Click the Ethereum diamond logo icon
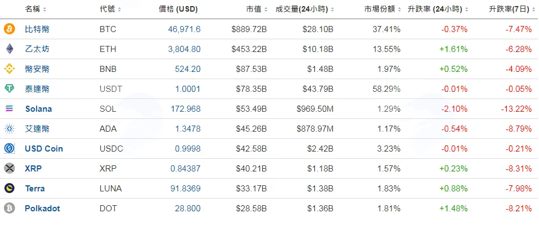 (x=9, y=49)
